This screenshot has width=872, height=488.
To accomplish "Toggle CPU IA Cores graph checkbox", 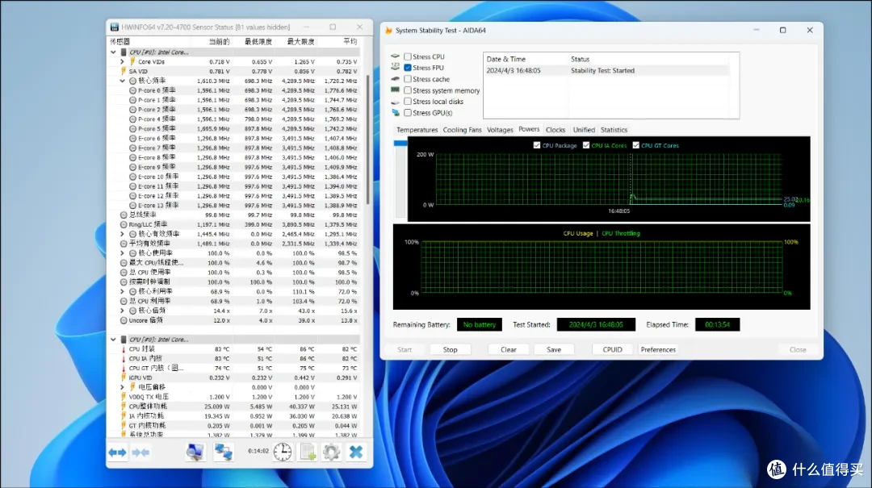I will pyautogui.click(x=586, y=145).
